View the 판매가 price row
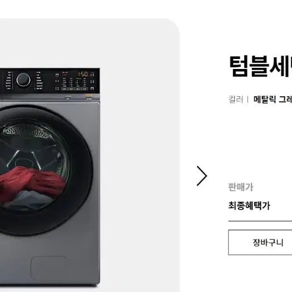The height and width of the screenshot is (292, 292). pos(241,187)
